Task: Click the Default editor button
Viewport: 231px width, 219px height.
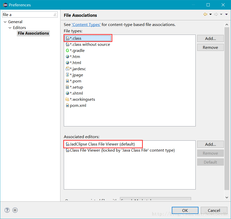Action: pyautogui.click(x=210, y=162)
